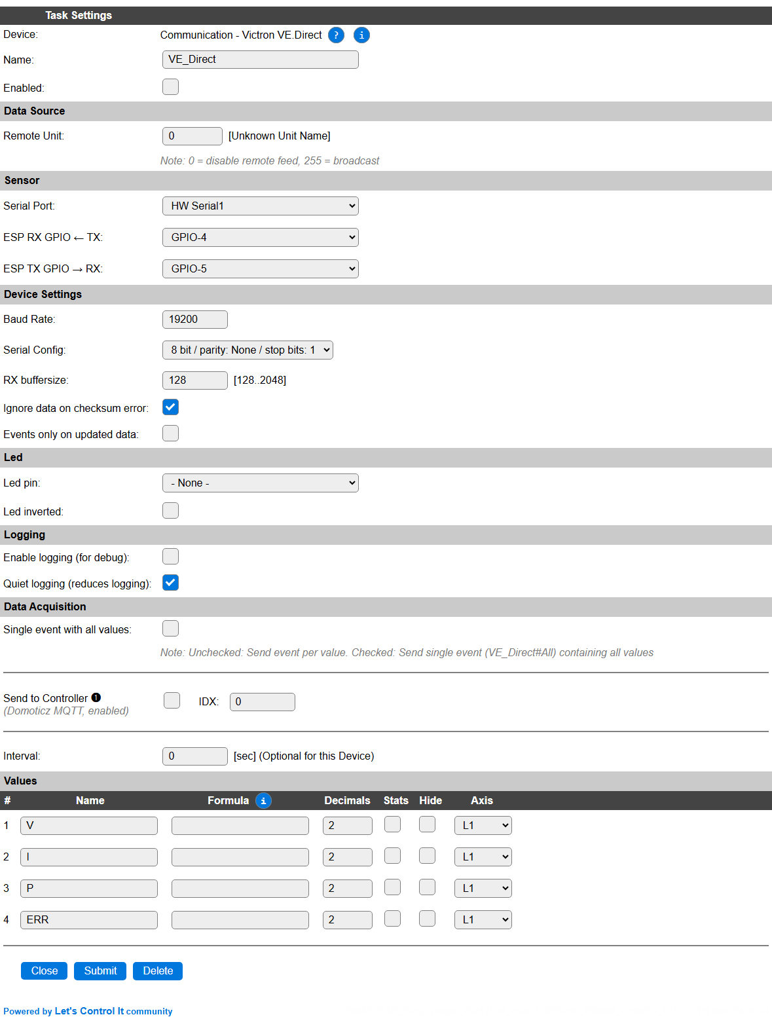This screenshot has width=772, height=1017.
Task: Click the Formula info icon
Action: click(x=263, y=800)
